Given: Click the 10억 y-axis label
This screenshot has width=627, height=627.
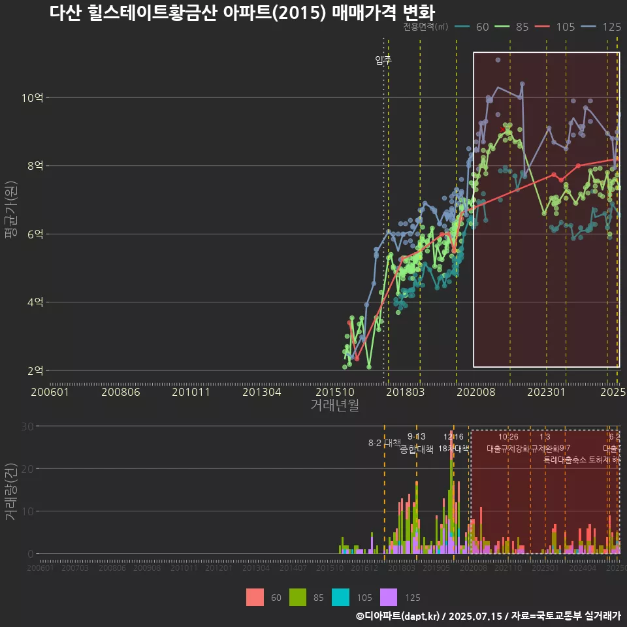Looking at the screenshot, I should point(33,97).
